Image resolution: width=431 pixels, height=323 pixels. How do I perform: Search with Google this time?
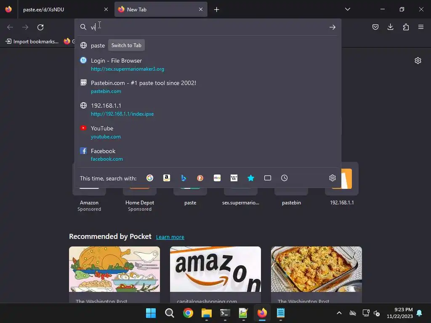tap(150, 178)
